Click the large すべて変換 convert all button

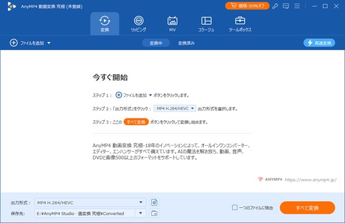click(307, 208)
